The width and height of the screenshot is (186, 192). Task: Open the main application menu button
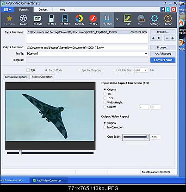click(7, 10)
